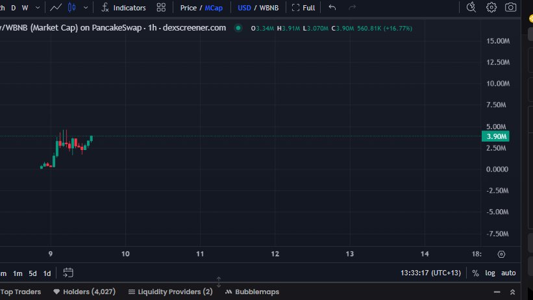
Task: Open the layout grid templates icon
Action: coord(161,8)
